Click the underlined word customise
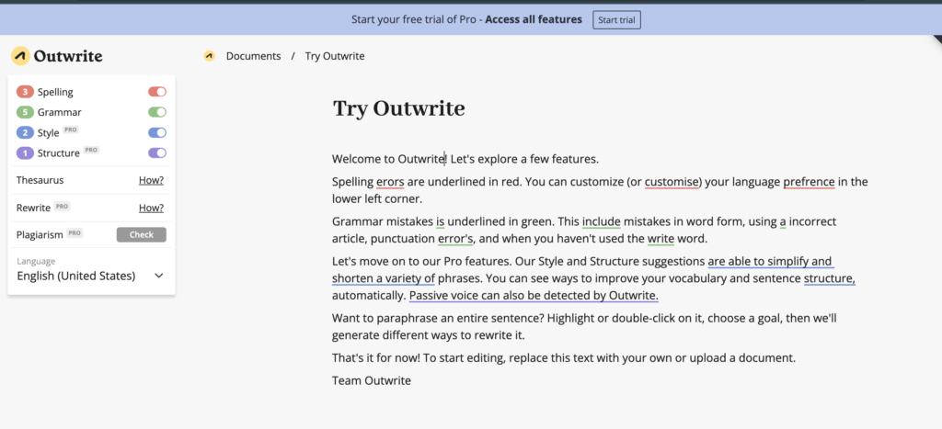 672,182
